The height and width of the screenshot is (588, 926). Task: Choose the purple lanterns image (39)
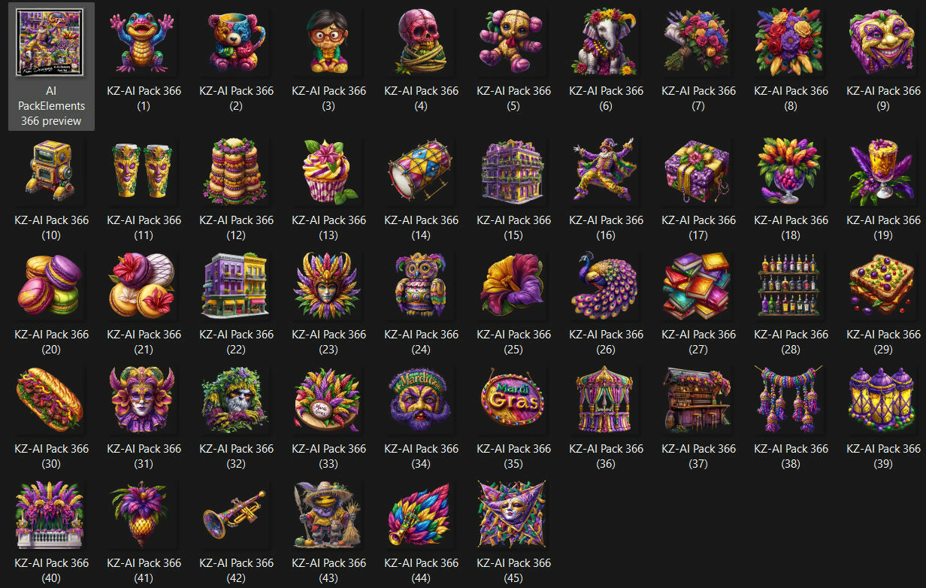[x=883, y=400]
